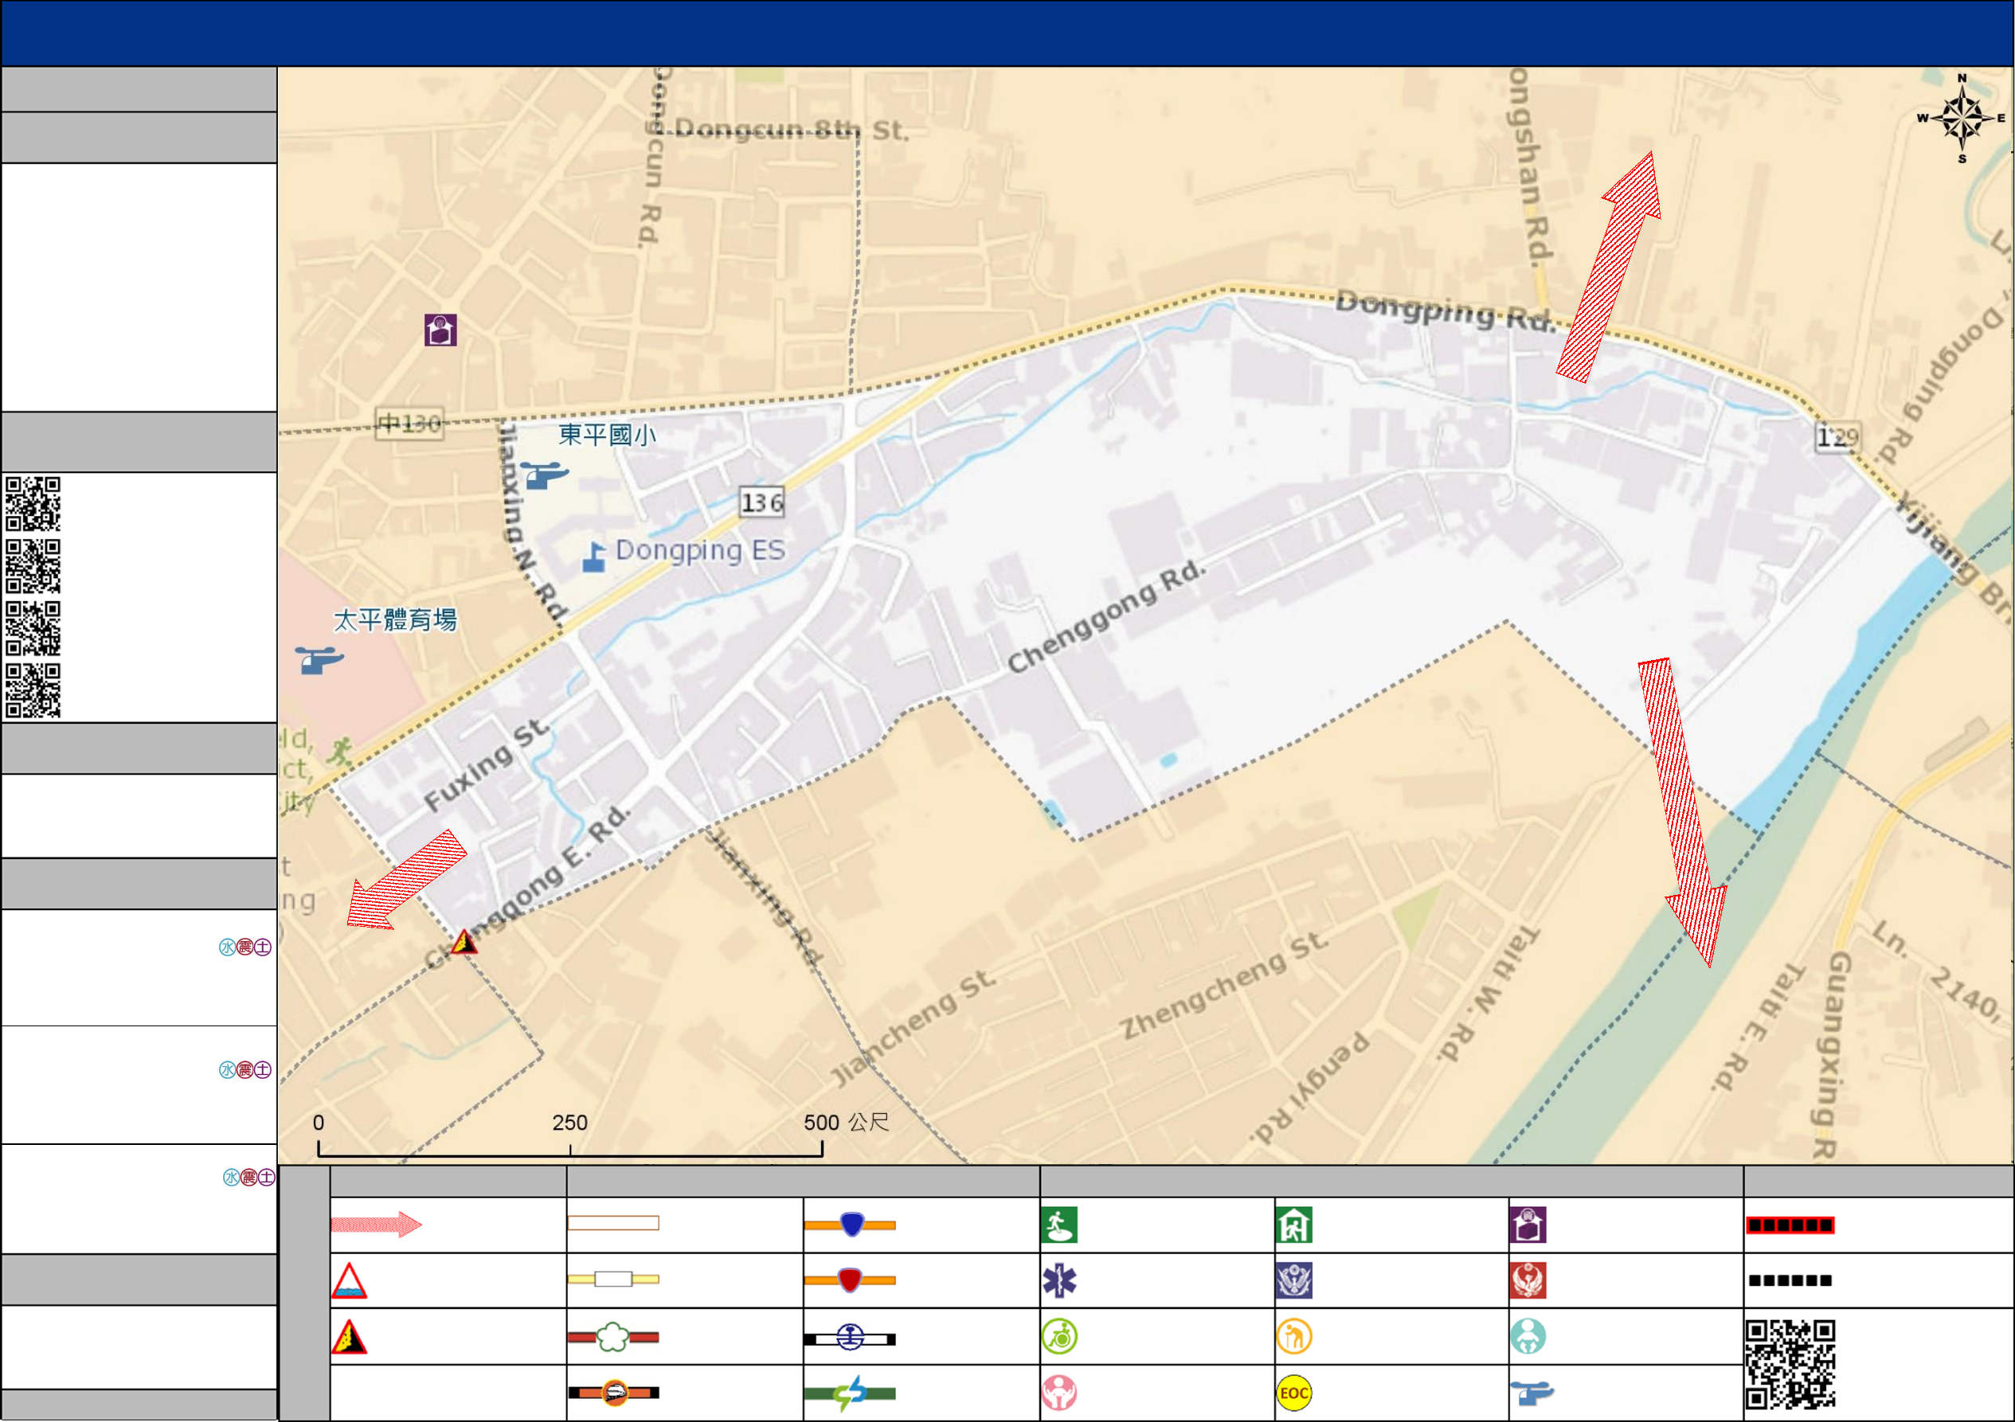Click the 太平體育場 map label
Image resolution: width=2015 pixels, height=1422 pixels.
pos(395,619)
